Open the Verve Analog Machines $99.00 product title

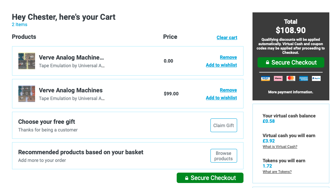click(71, 90)
